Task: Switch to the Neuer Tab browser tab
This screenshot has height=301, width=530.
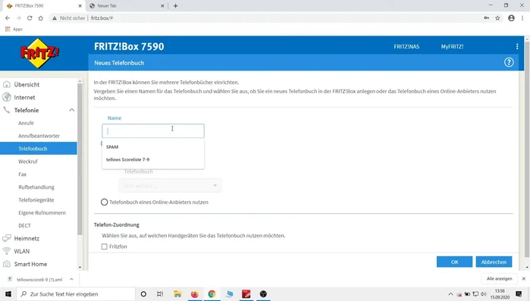Action: [x=127, y=6]
